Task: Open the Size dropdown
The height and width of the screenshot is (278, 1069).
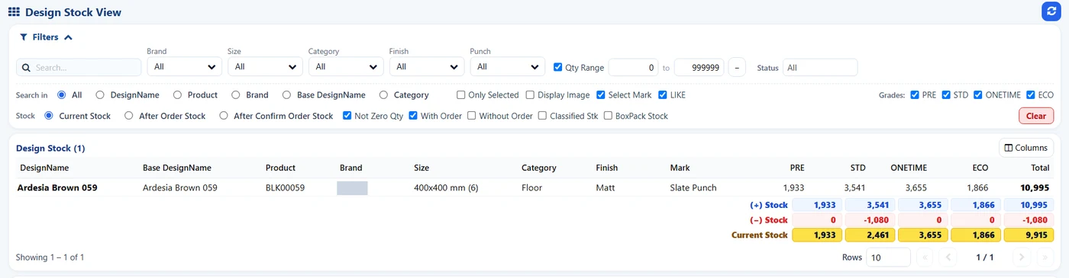Action: tap(265, 67)
